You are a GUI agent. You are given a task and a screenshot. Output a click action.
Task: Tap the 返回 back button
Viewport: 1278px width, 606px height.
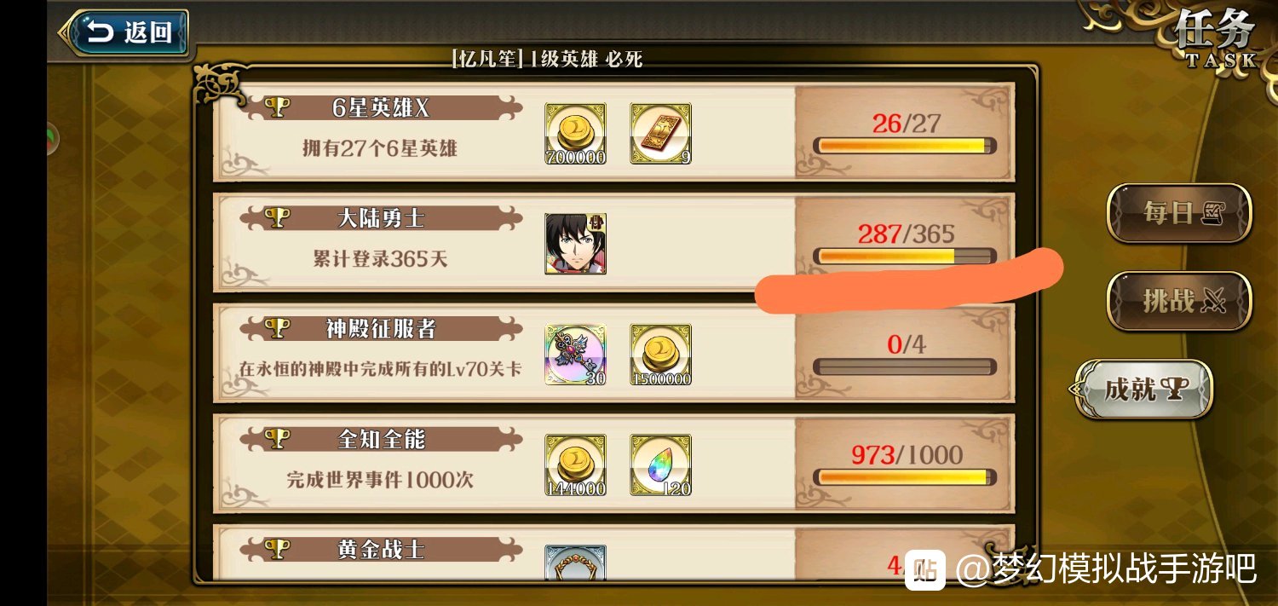(x=124, y=33)
